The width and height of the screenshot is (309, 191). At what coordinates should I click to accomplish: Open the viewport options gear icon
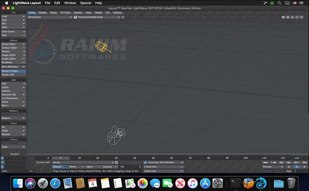[283, 18]
